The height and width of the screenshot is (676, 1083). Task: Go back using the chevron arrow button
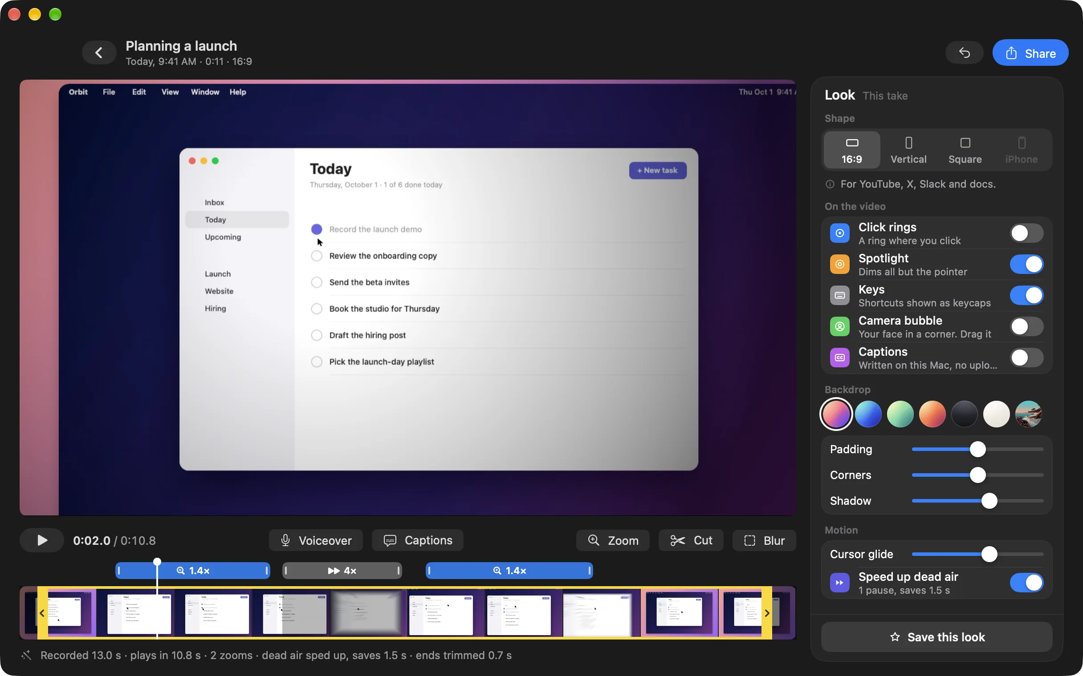[99, 53]
